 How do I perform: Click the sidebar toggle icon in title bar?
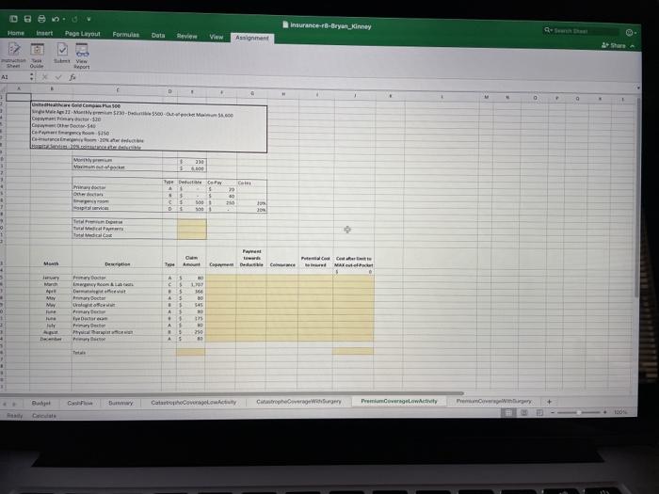tap(13, 19)
